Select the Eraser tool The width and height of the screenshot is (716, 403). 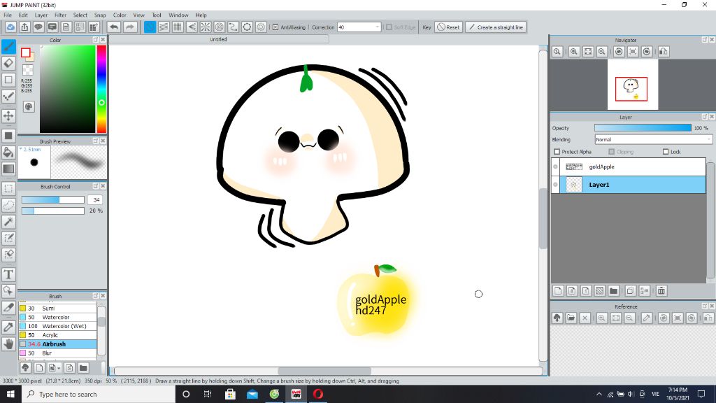(8, 63)
